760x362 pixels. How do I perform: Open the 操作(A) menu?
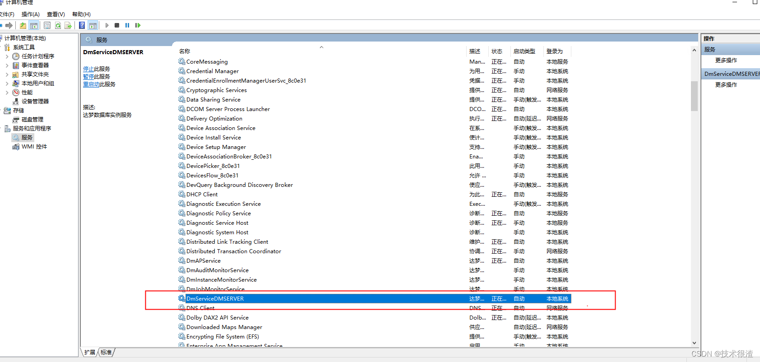tap(30, 14)
